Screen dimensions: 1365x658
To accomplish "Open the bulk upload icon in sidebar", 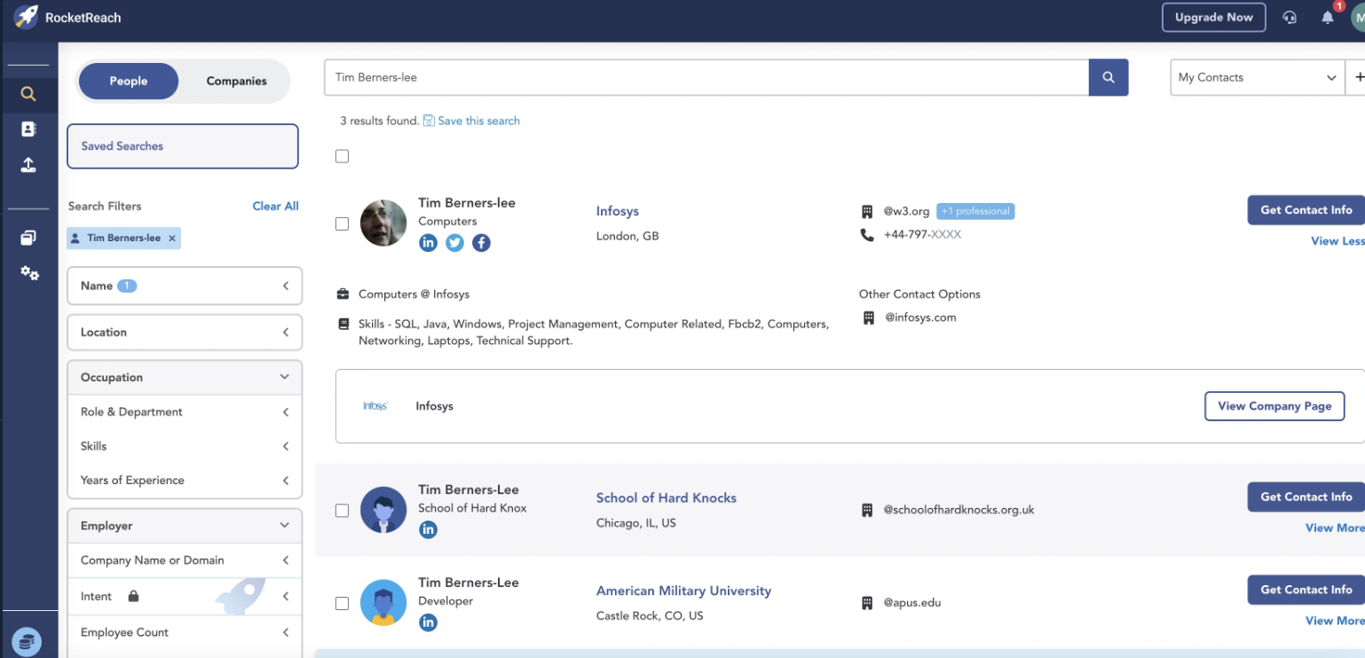I will click(28, 165).
